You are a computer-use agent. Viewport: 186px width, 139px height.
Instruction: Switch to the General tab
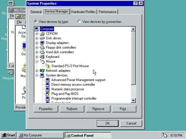pos(36,12)
